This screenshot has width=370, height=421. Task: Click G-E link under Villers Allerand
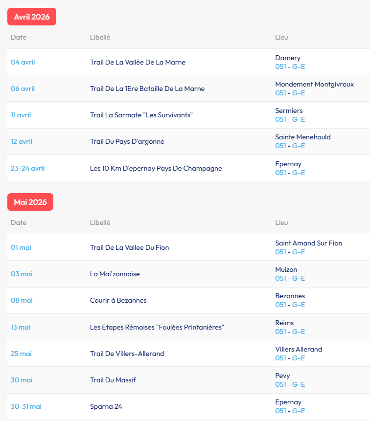pos(299,358)
